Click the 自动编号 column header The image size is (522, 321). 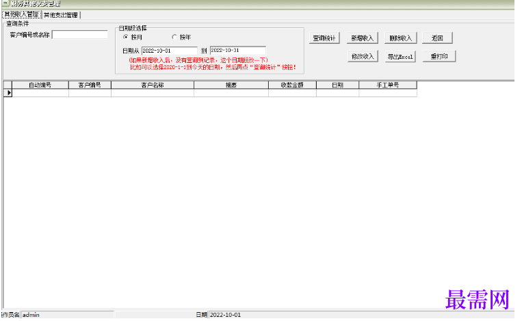pos(40,85)
